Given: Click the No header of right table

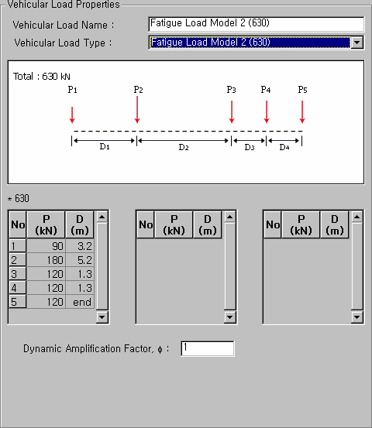Looking at the screenshot, I should [x=273, y=224].
